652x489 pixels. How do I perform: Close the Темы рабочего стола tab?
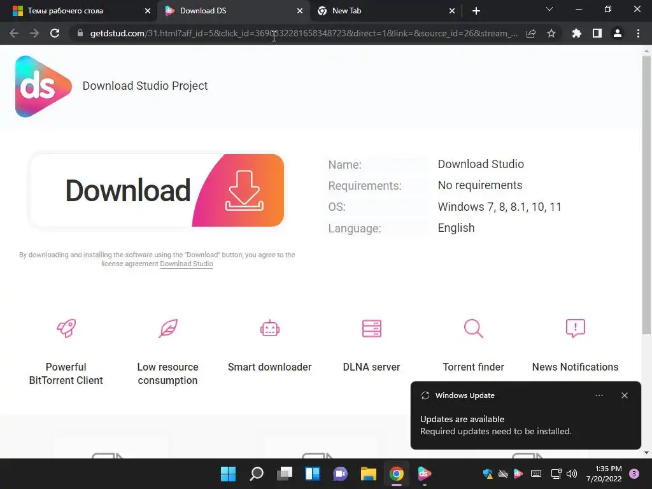(148, 11)
